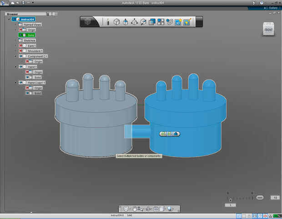Screen dimensions: 282x219
Task: Open the Combine overlapping squares tool
Action: (152, 22)
